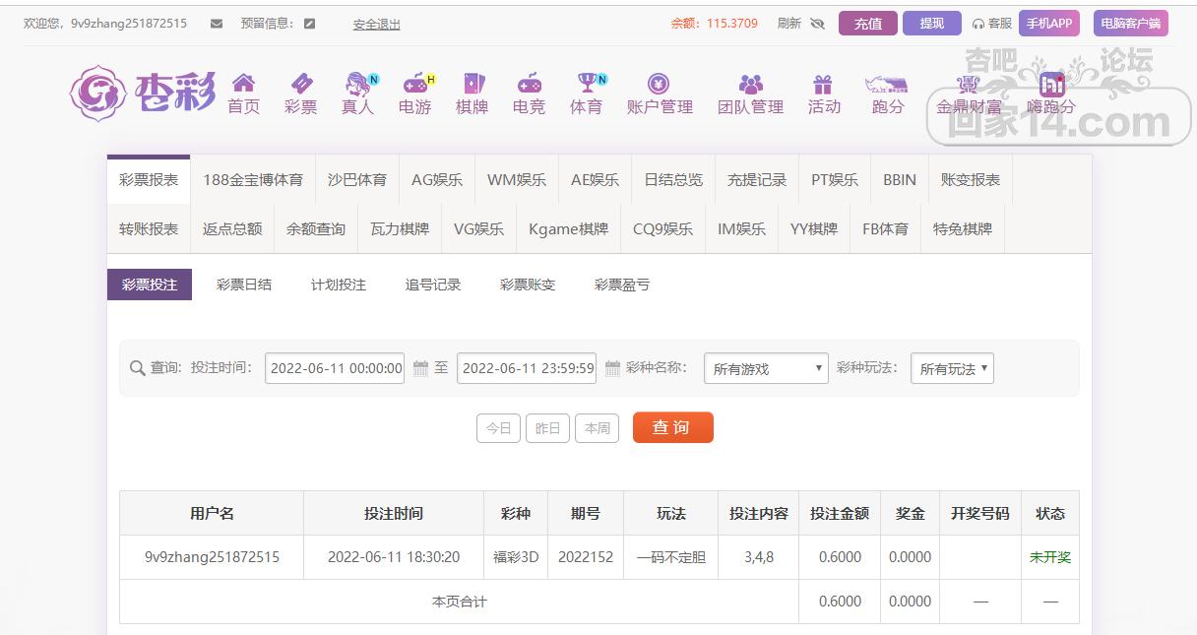Click the home (首页) icon
Image resolution: width=1197 pixels, height=635 pixels.
(x=243, y=83)
